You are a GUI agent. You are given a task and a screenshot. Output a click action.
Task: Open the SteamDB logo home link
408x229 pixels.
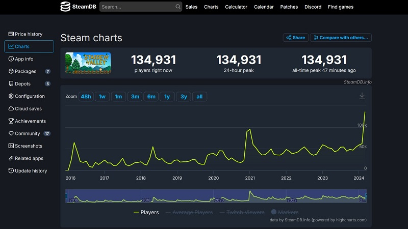(78, 7)
